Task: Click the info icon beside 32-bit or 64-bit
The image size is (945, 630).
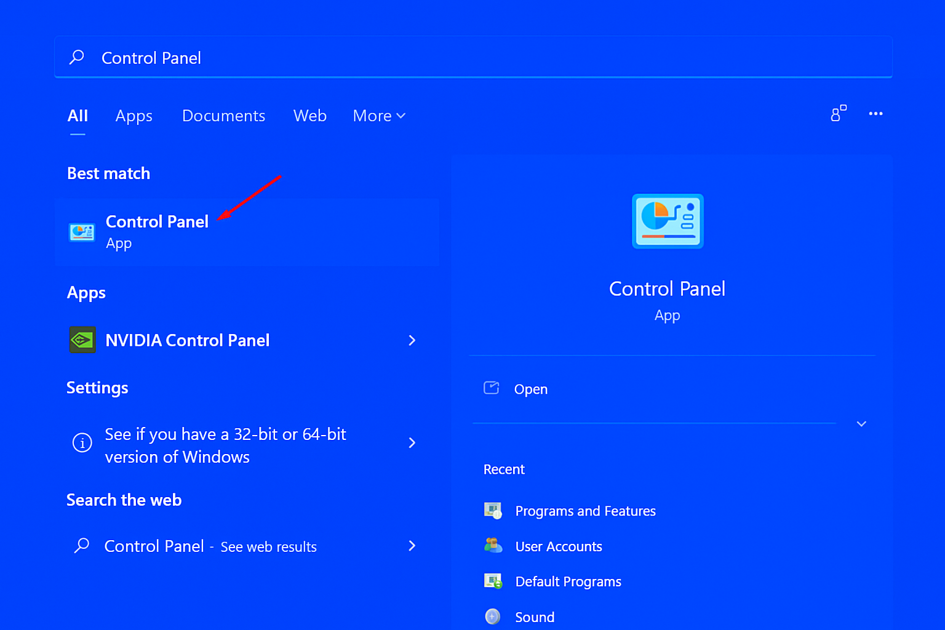Action: pyautogui.click(x=82, y=442)
